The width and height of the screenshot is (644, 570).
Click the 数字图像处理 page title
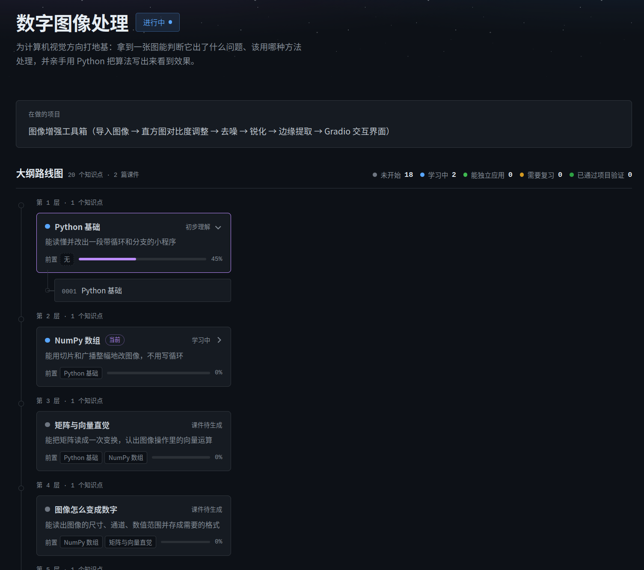72,23
